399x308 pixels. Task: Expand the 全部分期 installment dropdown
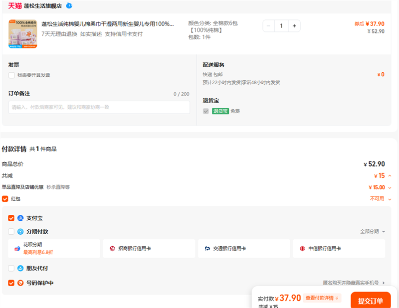coord(373,232)
